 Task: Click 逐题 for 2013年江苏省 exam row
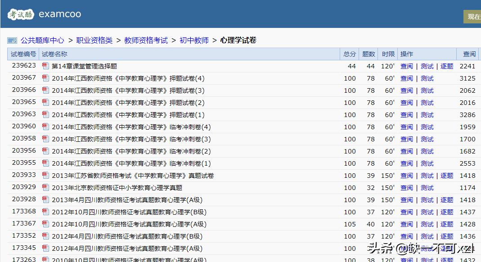(x=447, y=176)
